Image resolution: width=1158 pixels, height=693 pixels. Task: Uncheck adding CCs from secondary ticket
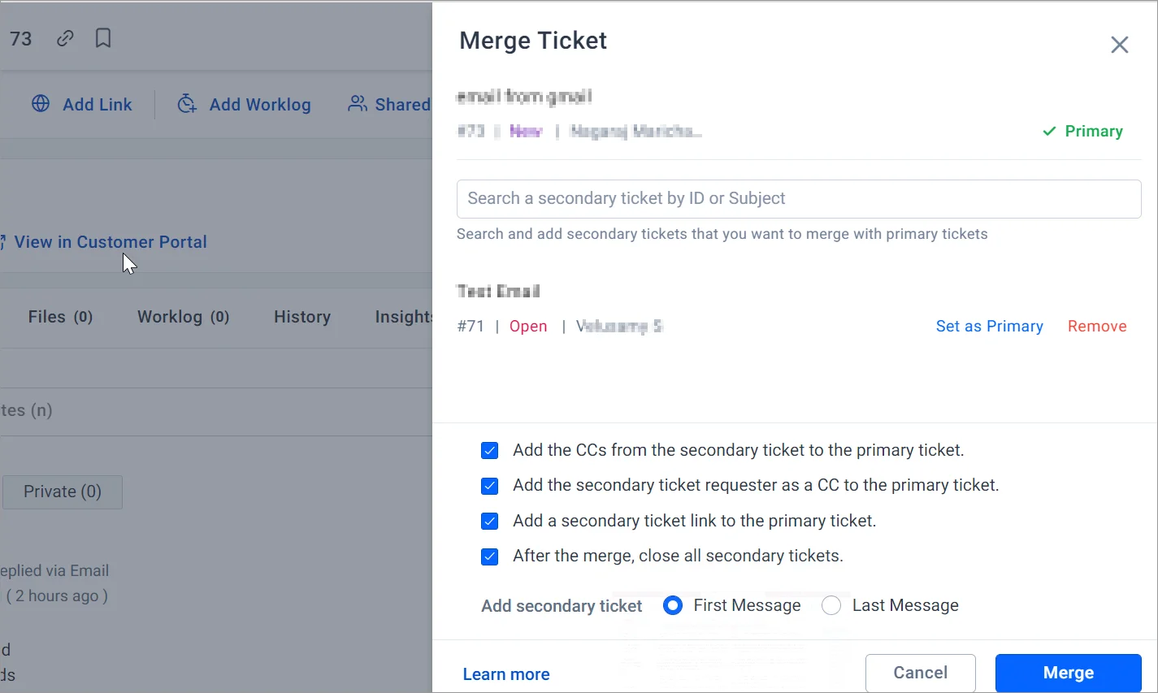(x=489, y=449)
